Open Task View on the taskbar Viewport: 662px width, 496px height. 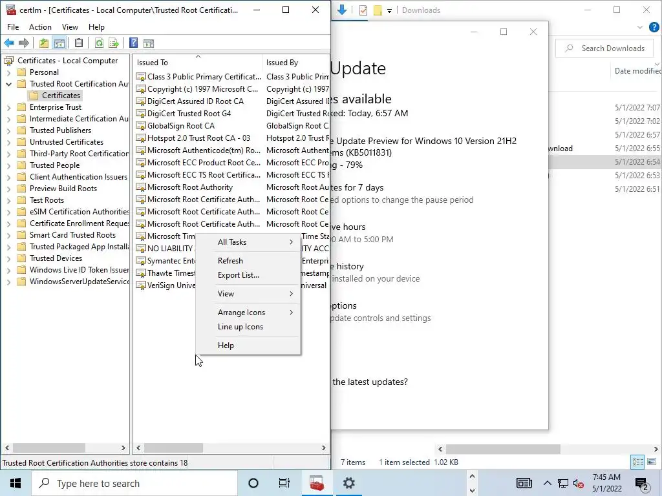[284, 483]
